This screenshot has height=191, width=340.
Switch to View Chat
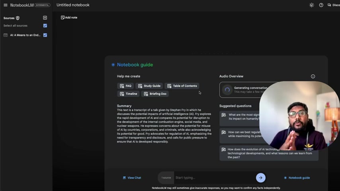click(132, 178)
